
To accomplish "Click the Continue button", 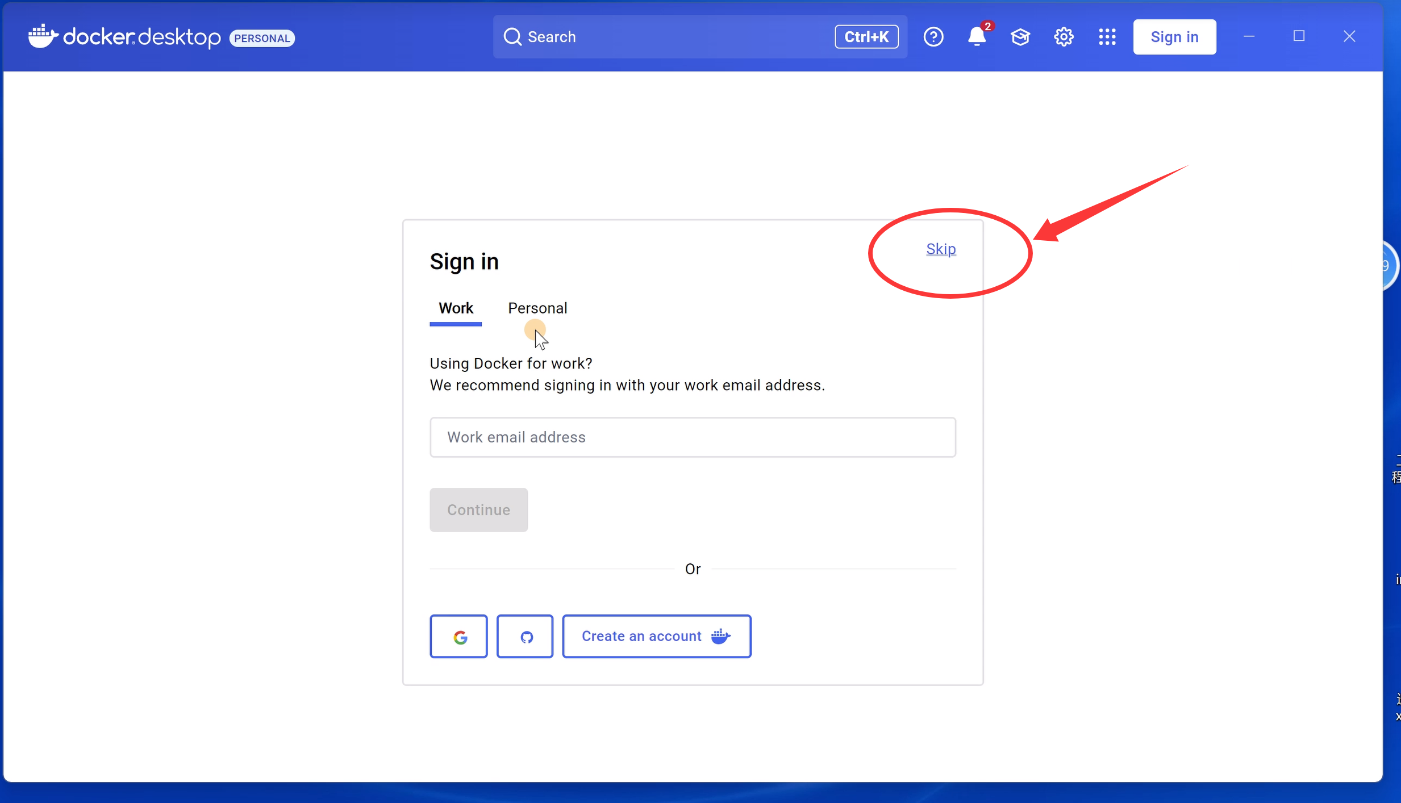I will 478,510.
